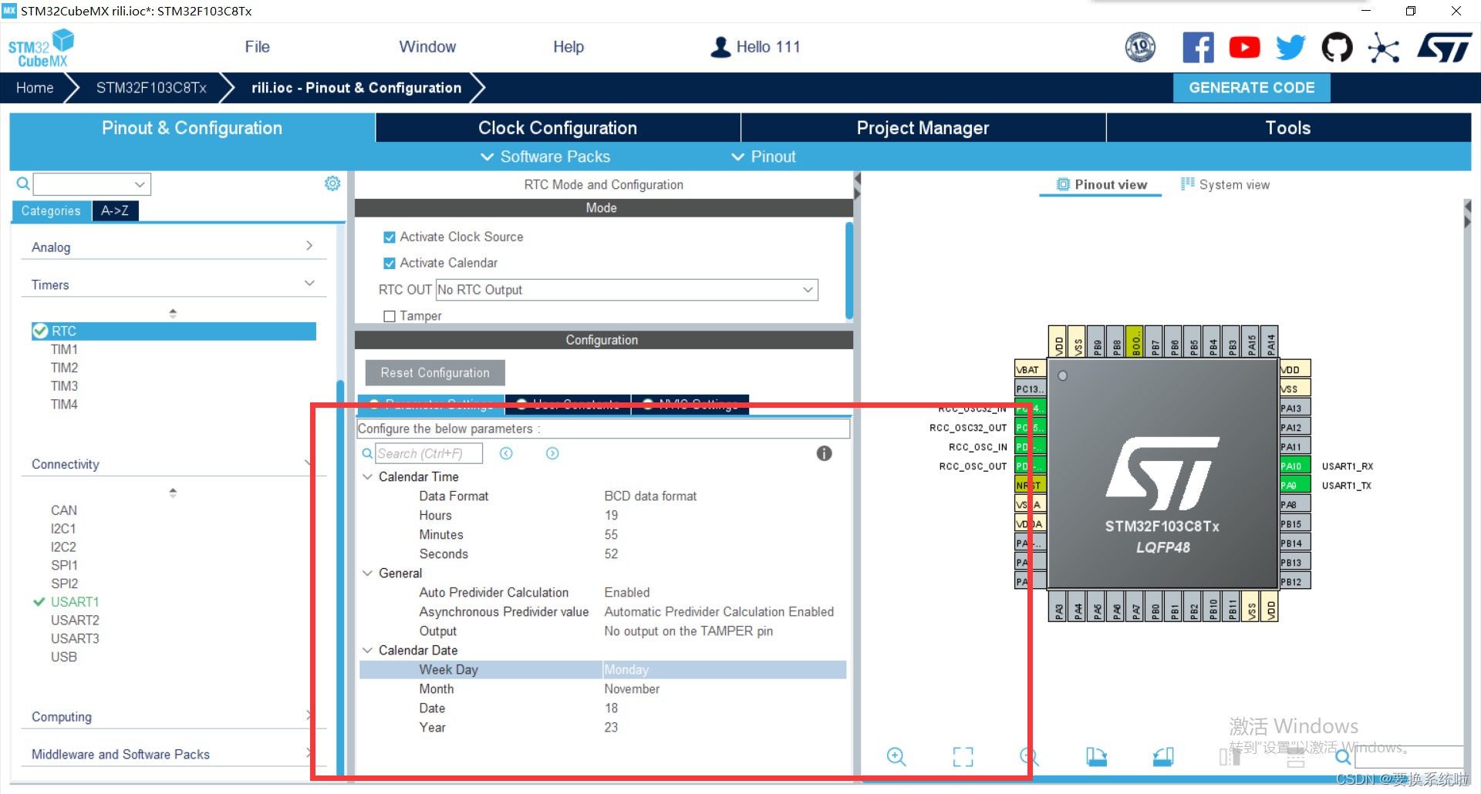Click the ST logo icon
The image size is (1481, 794).
(1444, 47)
